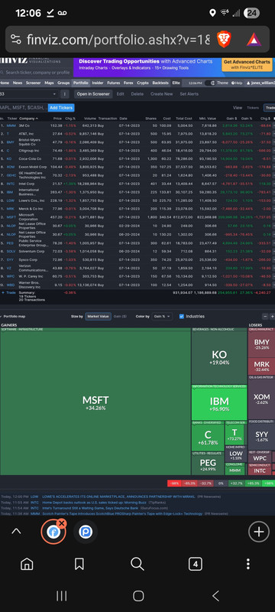Viewport: 275px width, 612px height.
Task: Add a new tab with the plus icon
Action: (x=259, y=532)
